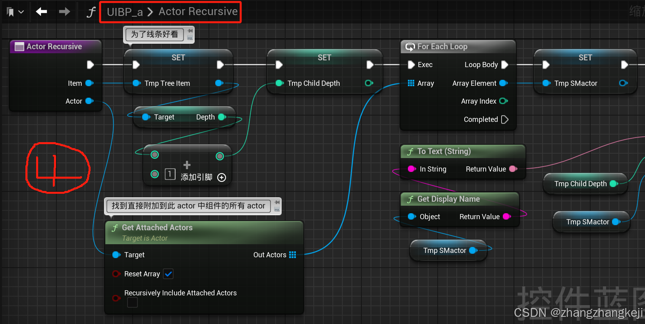Screen dimensions: 645x324
Task: Open the bookmarks dropdown in toolbar
Action: pos(15,12)
